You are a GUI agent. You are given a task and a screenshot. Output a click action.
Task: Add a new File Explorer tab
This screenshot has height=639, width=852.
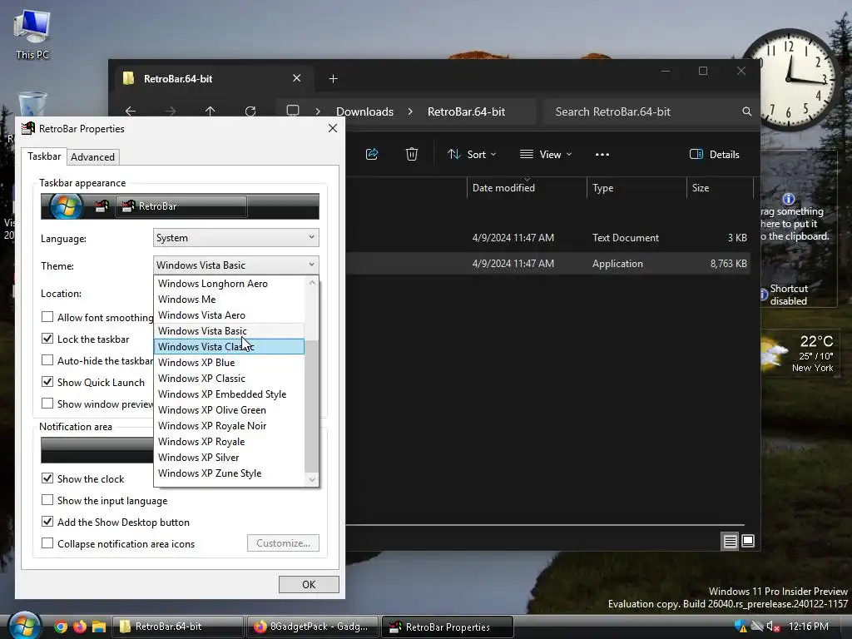333,79
